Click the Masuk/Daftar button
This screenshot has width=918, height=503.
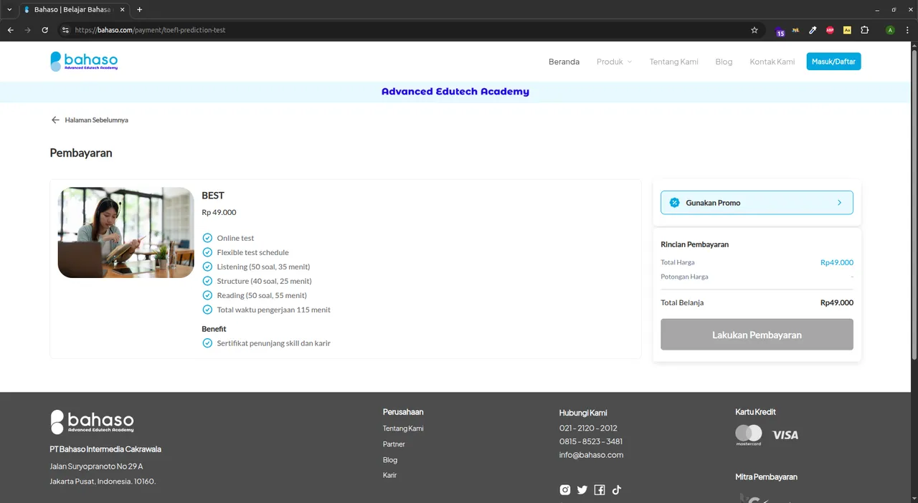tap(833, 62)
